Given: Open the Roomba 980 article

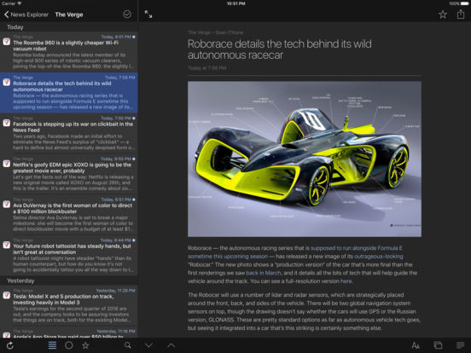Looking at the screenshot, I should pyautogui.click(x=69, y=52).
